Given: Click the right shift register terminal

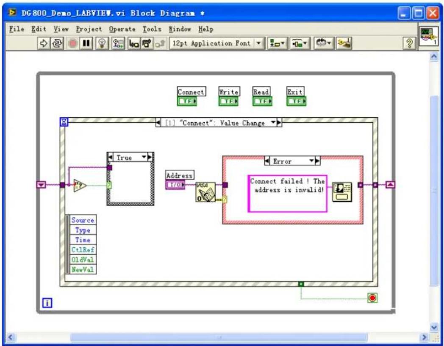Looking at the screenshot, I should tap(391, 185).
